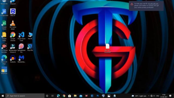Viewport: 174px width, 98px height.
Task: Click the Type here to search box
Action: click(x=25, y=96)
